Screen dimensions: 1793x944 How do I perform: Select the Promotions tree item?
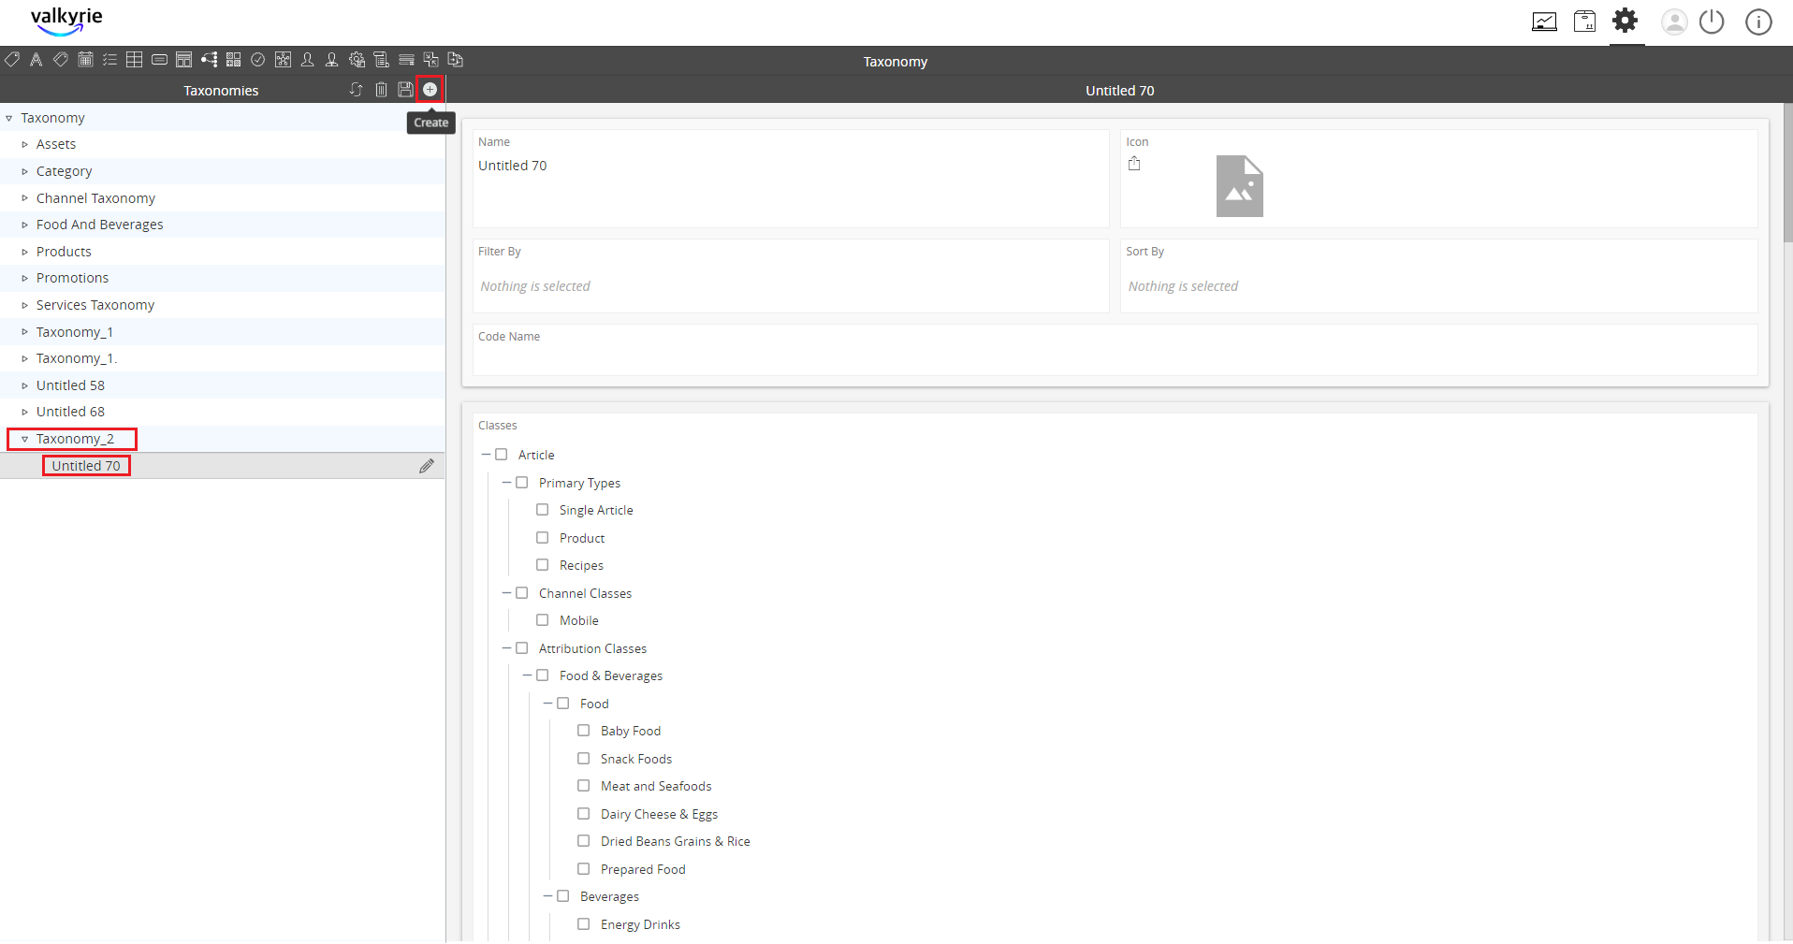72,278
